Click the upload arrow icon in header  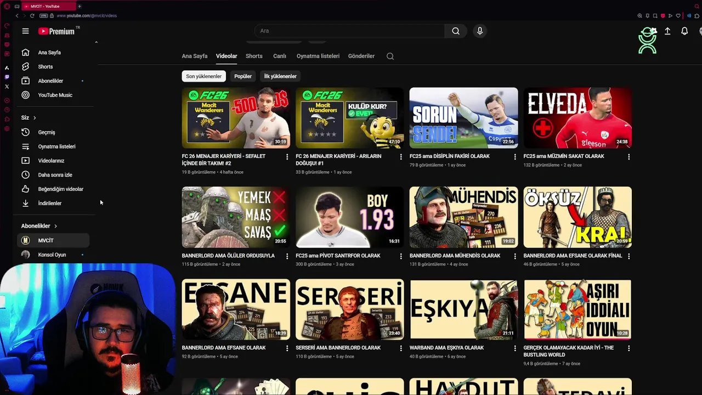point(667,31)
